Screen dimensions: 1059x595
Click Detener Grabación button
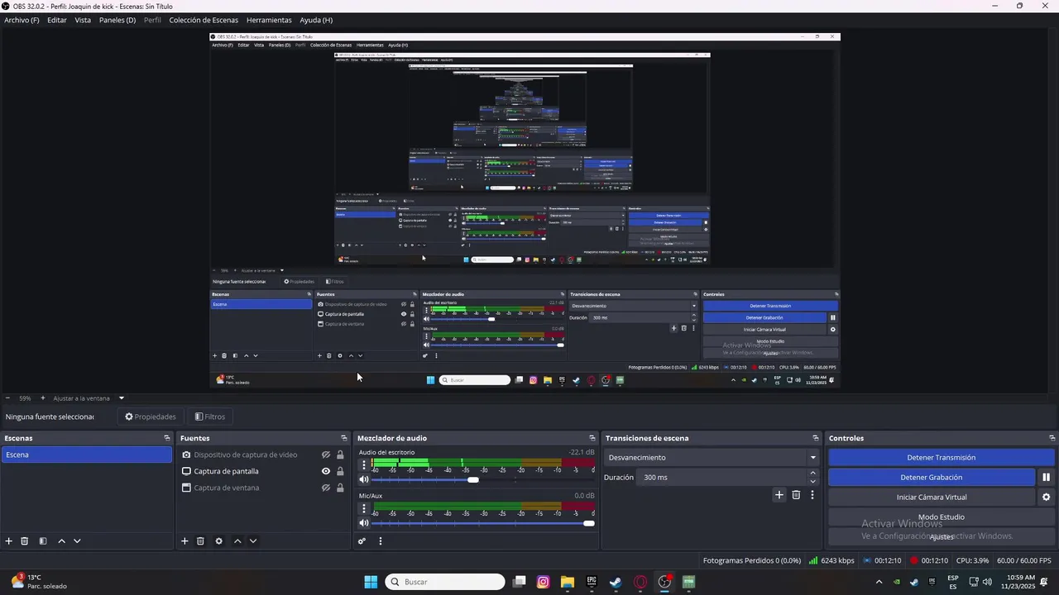pos(932,477)
